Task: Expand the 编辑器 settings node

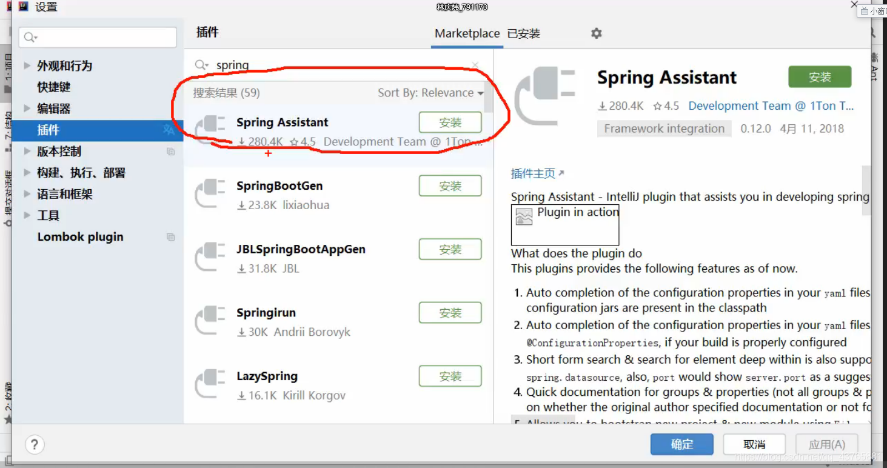Action: (27, 109)
